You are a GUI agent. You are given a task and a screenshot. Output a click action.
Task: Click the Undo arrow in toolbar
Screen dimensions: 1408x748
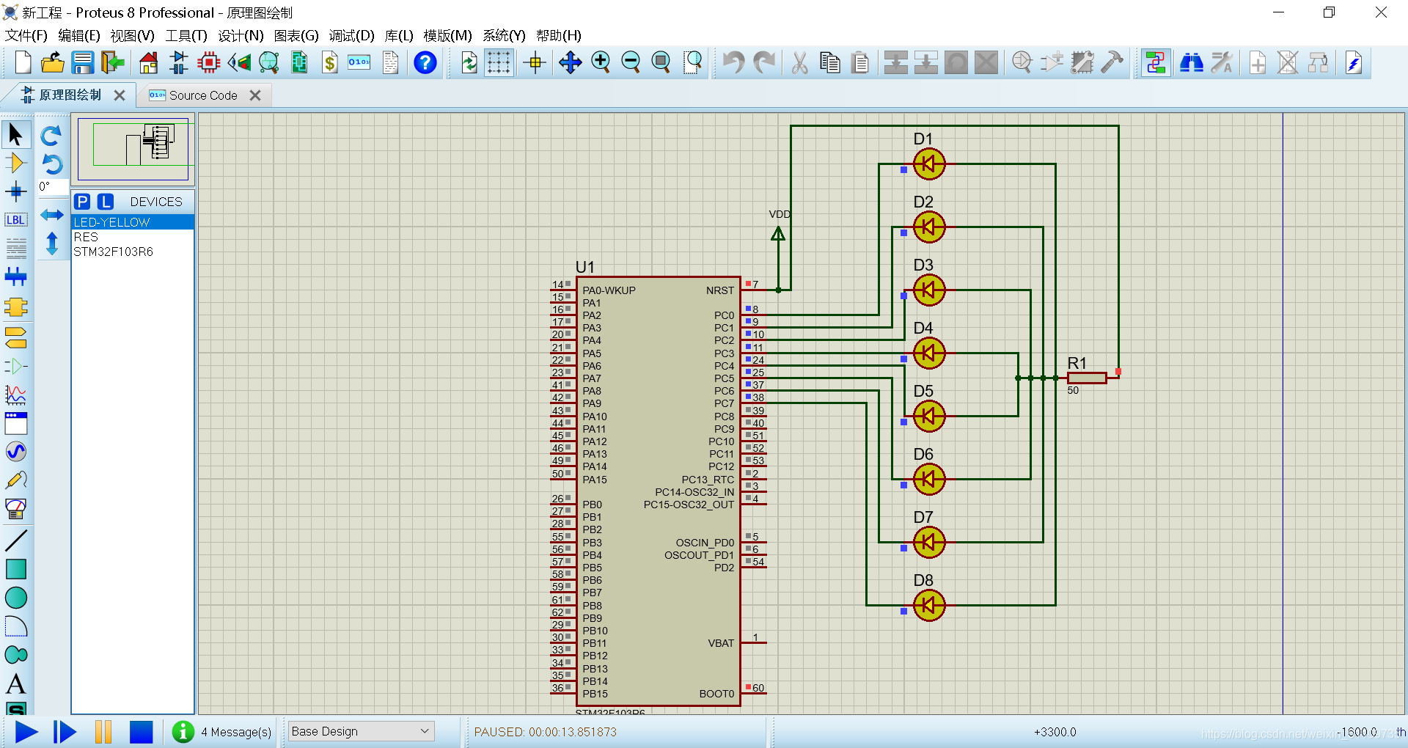click(733, 63)
